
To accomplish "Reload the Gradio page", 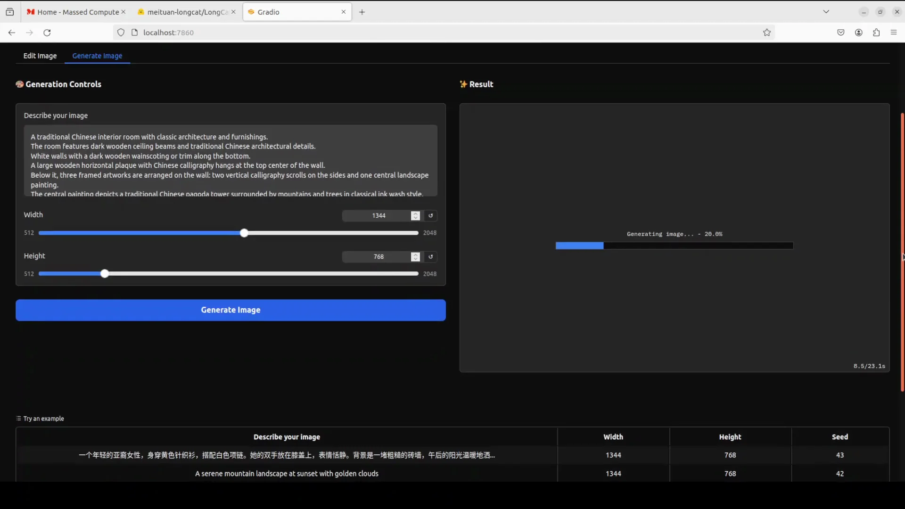I will coord(47,33).
